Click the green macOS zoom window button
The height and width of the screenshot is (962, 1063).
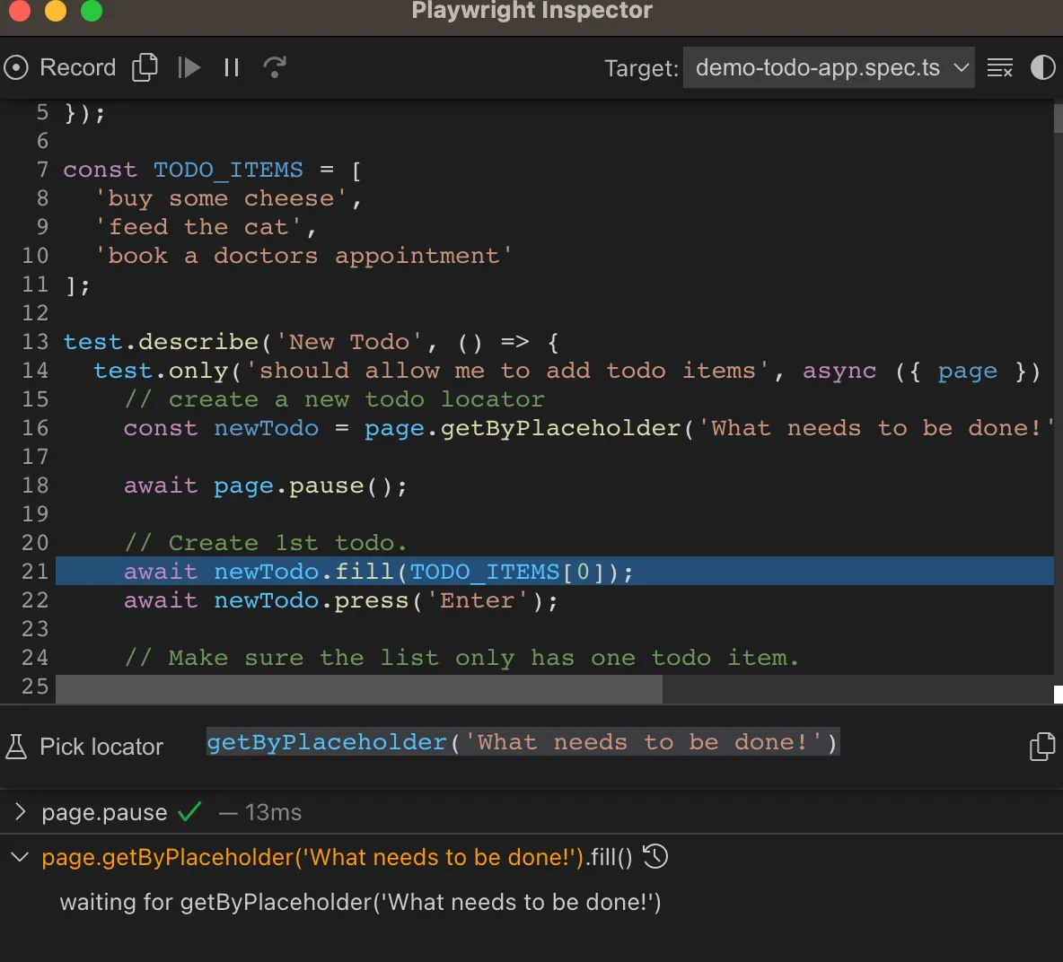coord(92,10)
